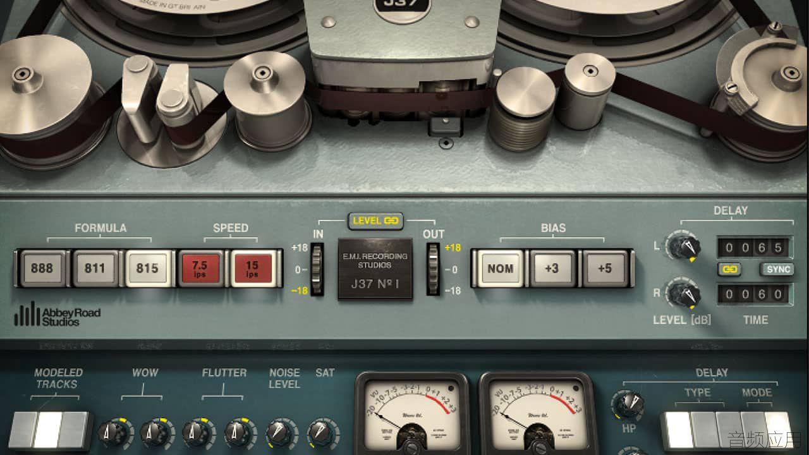This screenshot has width=809, height=455.
Task: Click the delay HP filter knob
Action: click(x=629, y=404)
